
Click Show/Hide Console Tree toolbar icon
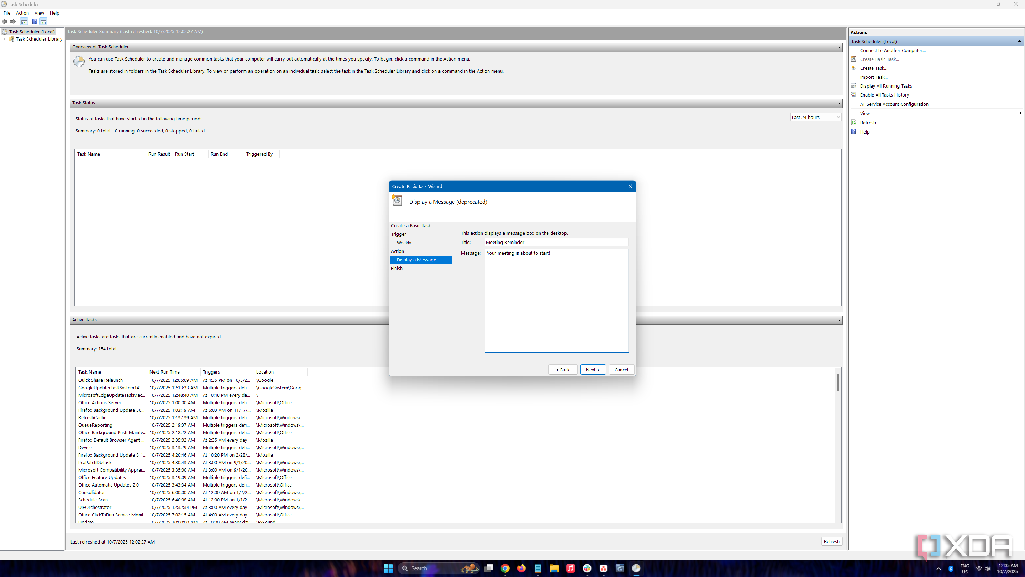point(24,21)
